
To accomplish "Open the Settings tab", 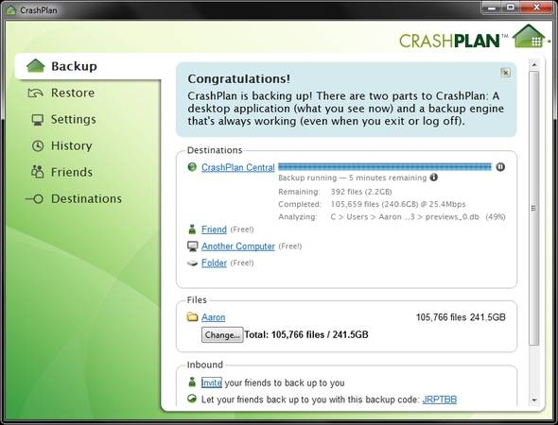I will point(74,119).
